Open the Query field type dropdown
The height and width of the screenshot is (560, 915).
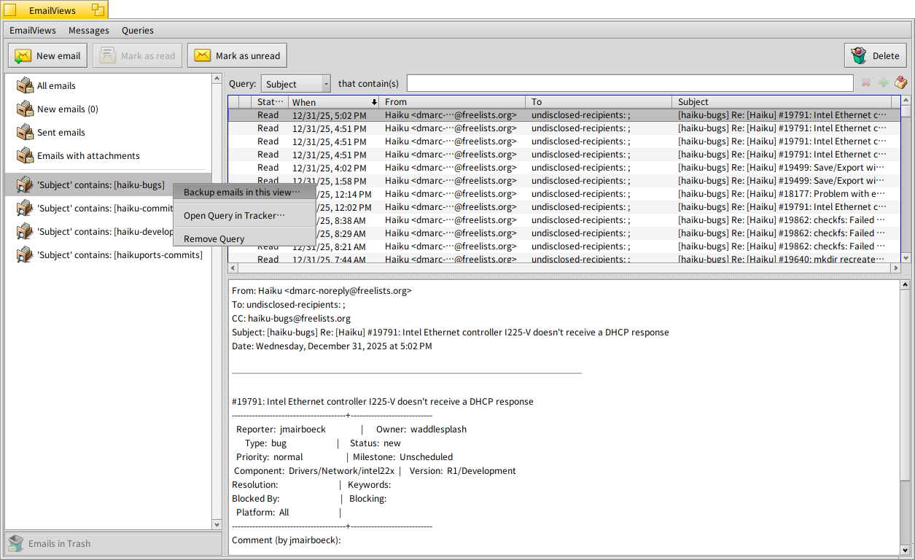[x=295, y=84]
